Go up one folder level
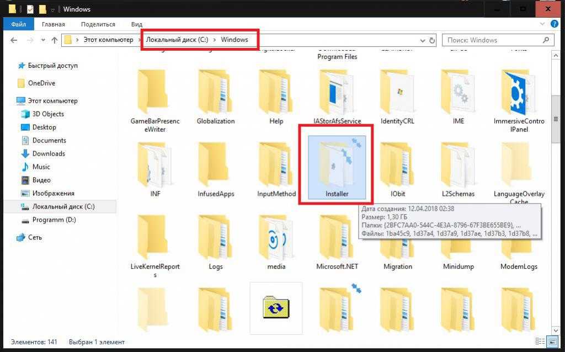 (x=55, y=40)
